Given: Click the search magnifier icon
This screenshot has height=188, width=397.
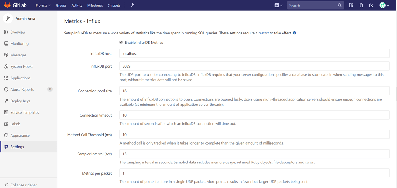Looking at the screenshot, I should (340, 5).
